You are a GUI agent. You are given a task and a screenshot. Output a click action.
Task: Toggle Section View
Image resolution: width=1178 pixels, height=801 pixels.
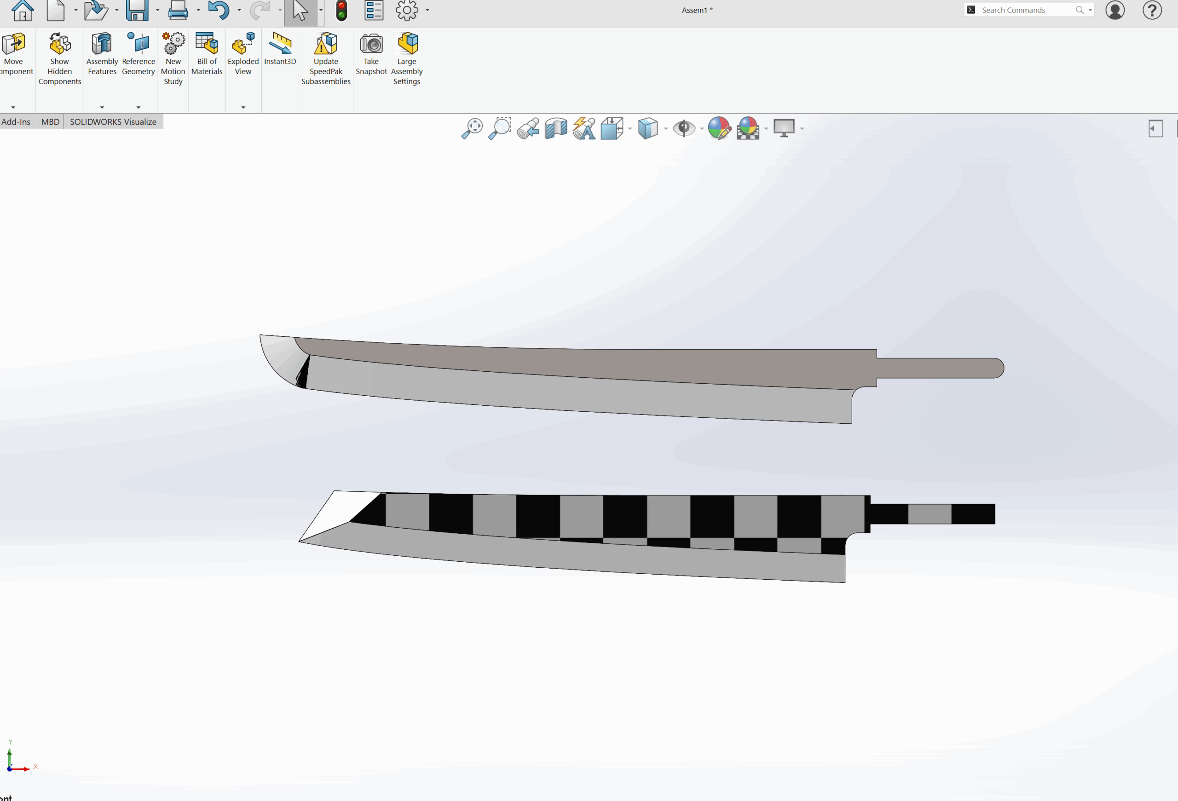(x=556, y=128)
